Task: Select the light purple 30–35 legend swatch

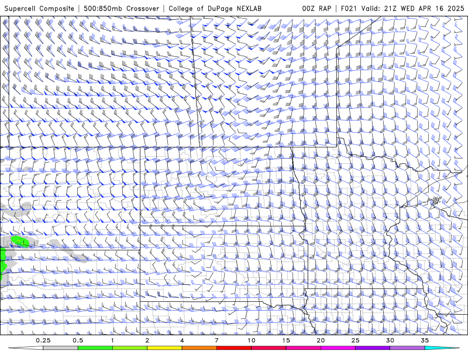Action: point(407,348)
